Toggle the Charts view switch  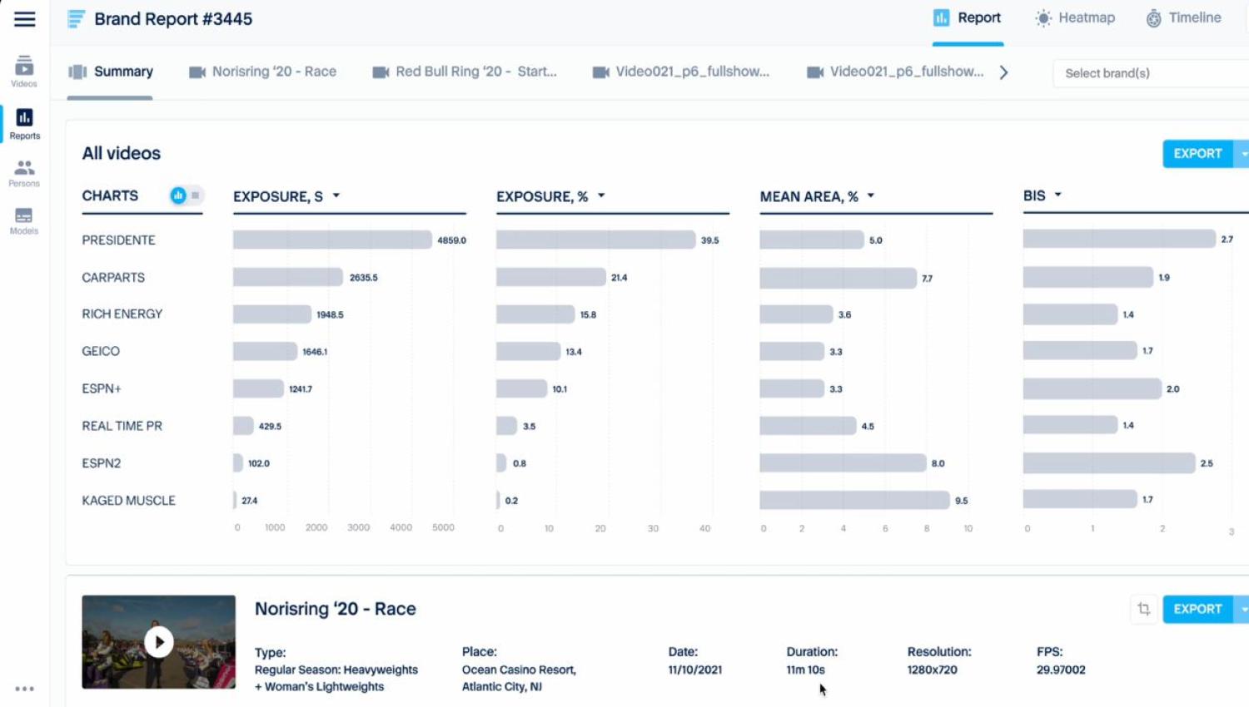tap(187, 195)
